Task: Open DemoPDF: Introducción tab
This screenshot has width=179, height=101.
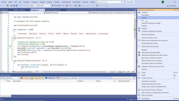Action: click(53, 10)
